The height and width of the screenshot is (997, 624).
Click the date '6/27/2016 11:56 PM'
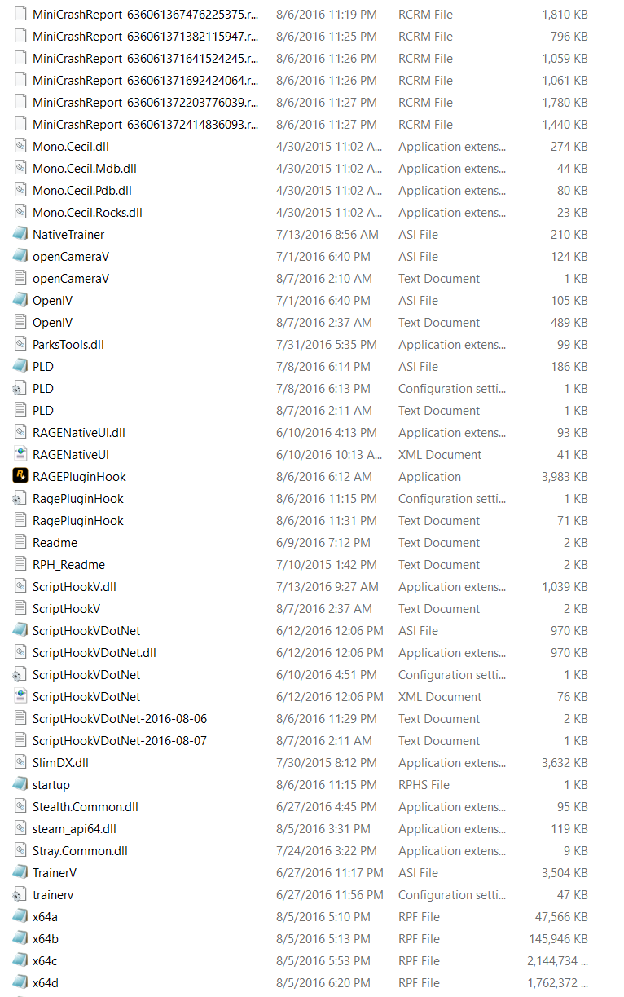tap(330, 895)
